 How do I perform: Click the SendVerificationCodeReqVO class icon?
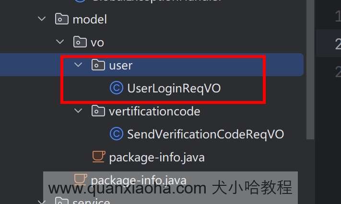(117, 134)
